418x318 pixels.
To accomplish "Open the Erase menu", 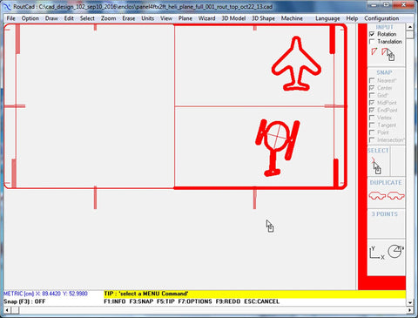I will (129, 18).
